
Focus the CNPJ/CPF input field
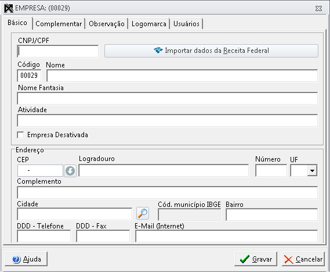(x=58, y=51)
